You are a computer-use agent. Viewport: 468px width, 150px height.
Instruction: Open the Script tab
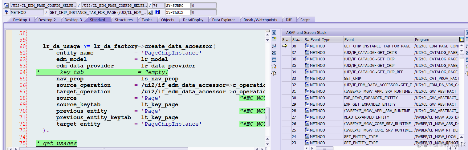click(305, 20)
